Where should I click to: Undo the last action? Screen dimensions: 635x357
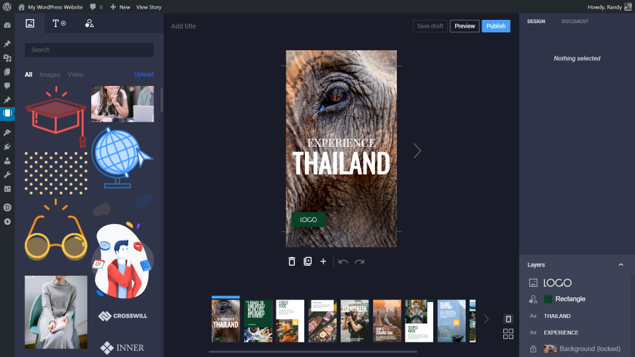coord(343,262)
